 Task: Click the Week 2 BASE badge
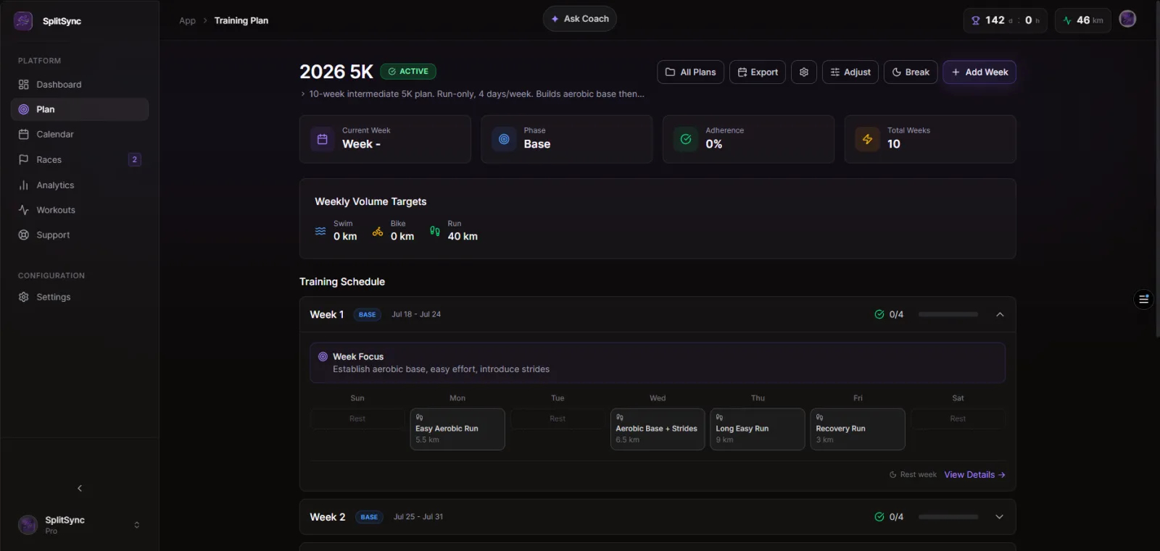pos(369,517)
